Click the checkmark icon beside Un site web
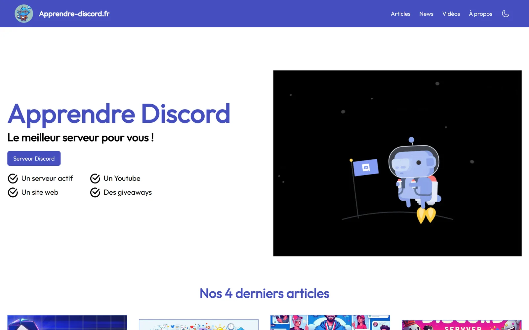 (x=13, y=192)
